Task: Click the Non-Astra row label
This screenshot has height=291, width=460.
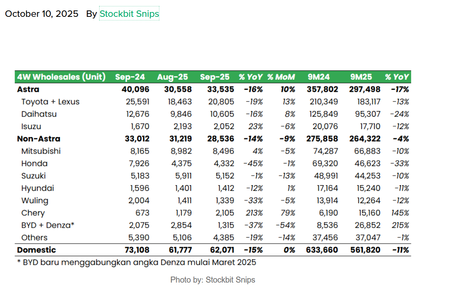Action: click(x=39, y=139)
